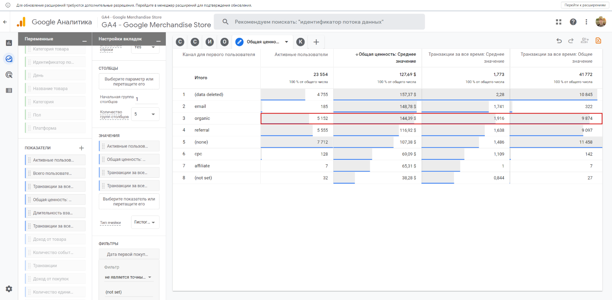Select the Доход от товара metric

[x=55, y=239]
